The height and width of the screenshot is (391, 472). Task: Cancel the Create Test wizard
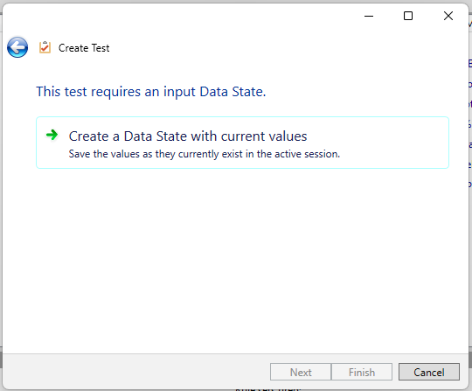point(429,372)
